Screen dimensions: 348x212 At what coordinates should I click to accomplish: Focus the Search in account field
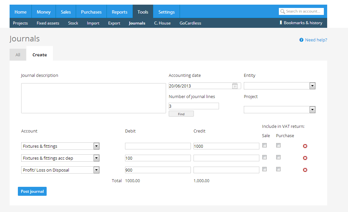pos(301,11)
